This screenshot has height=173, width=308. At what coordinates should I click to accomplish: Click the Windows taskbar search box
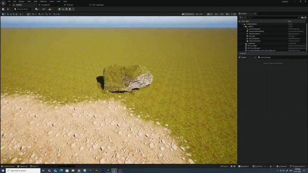23,171
